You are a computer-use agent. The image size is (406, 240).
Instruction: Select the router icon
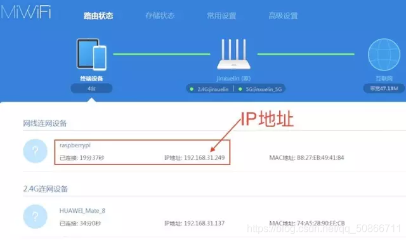pos(233,55)
